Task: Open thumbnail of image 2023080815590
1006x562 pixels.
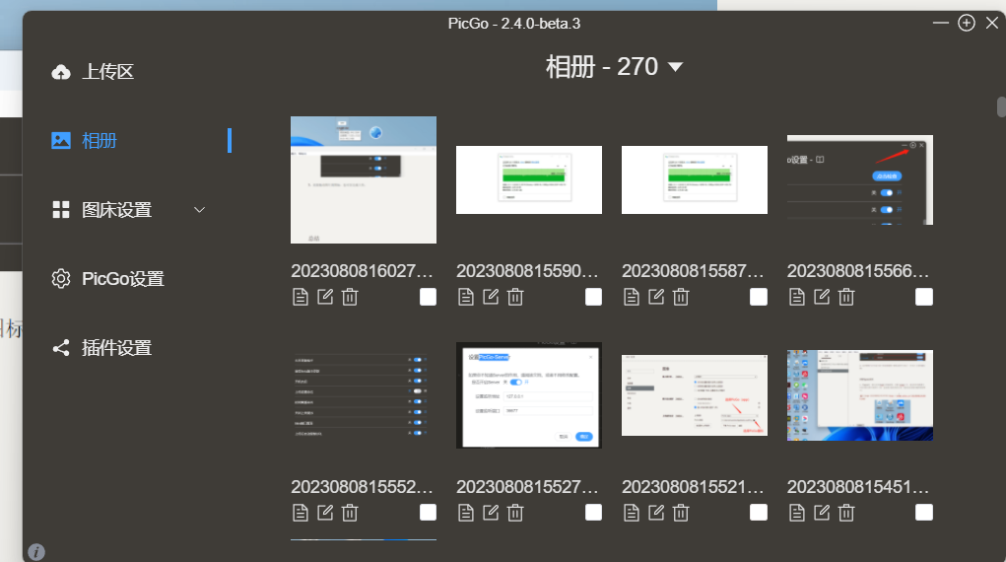Action: pos(529,179)
